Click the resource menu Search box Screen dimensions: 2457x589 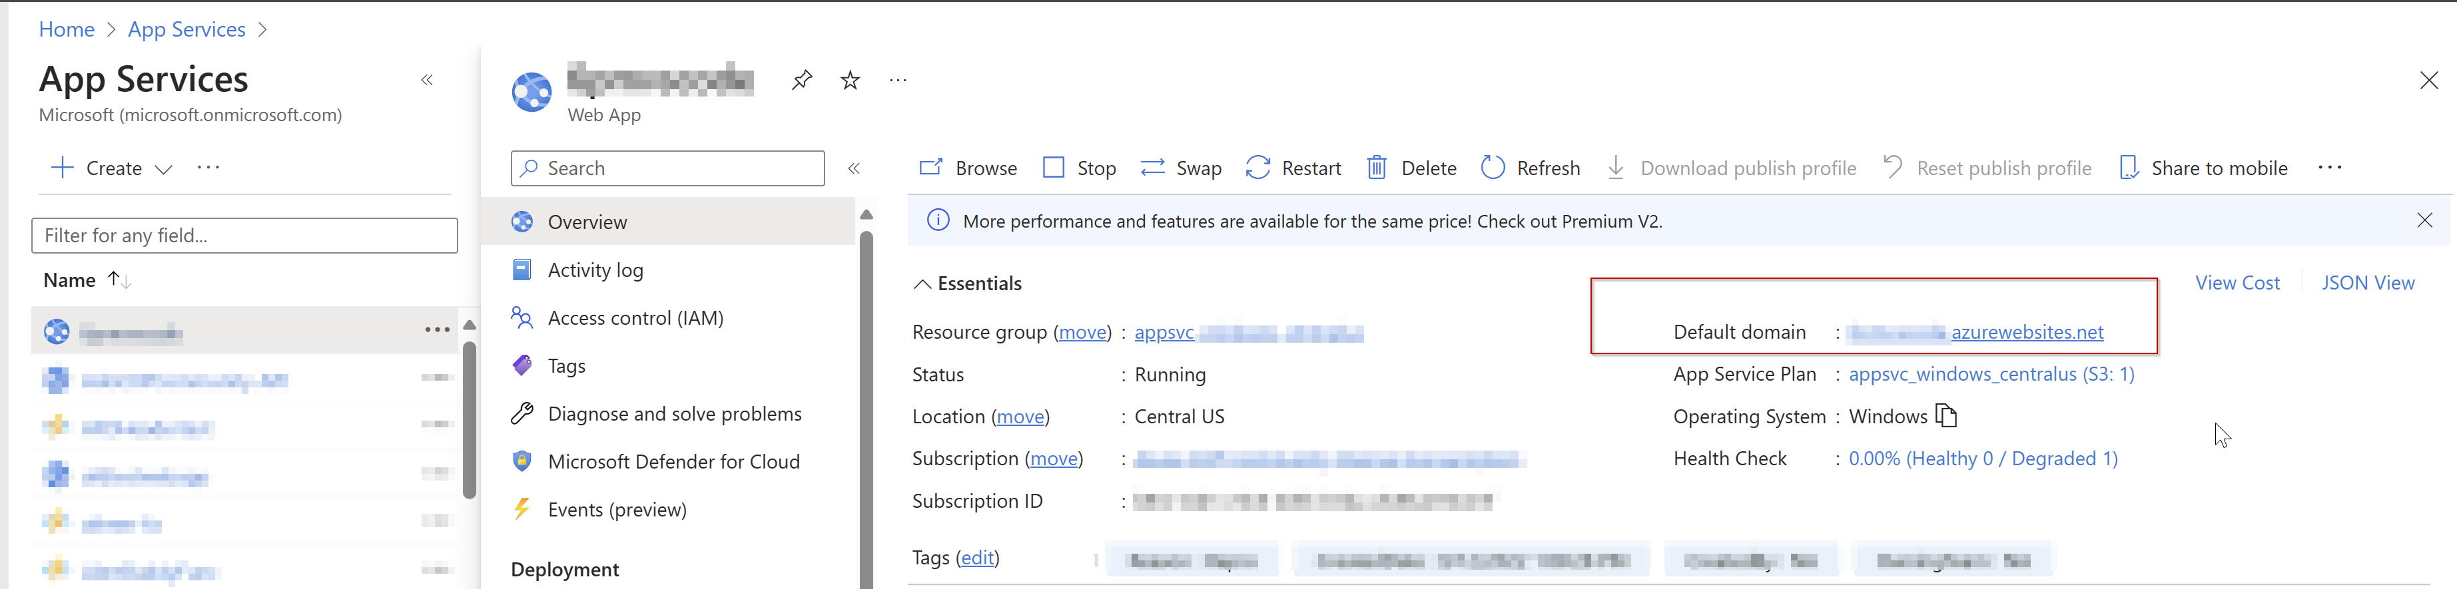667,168
